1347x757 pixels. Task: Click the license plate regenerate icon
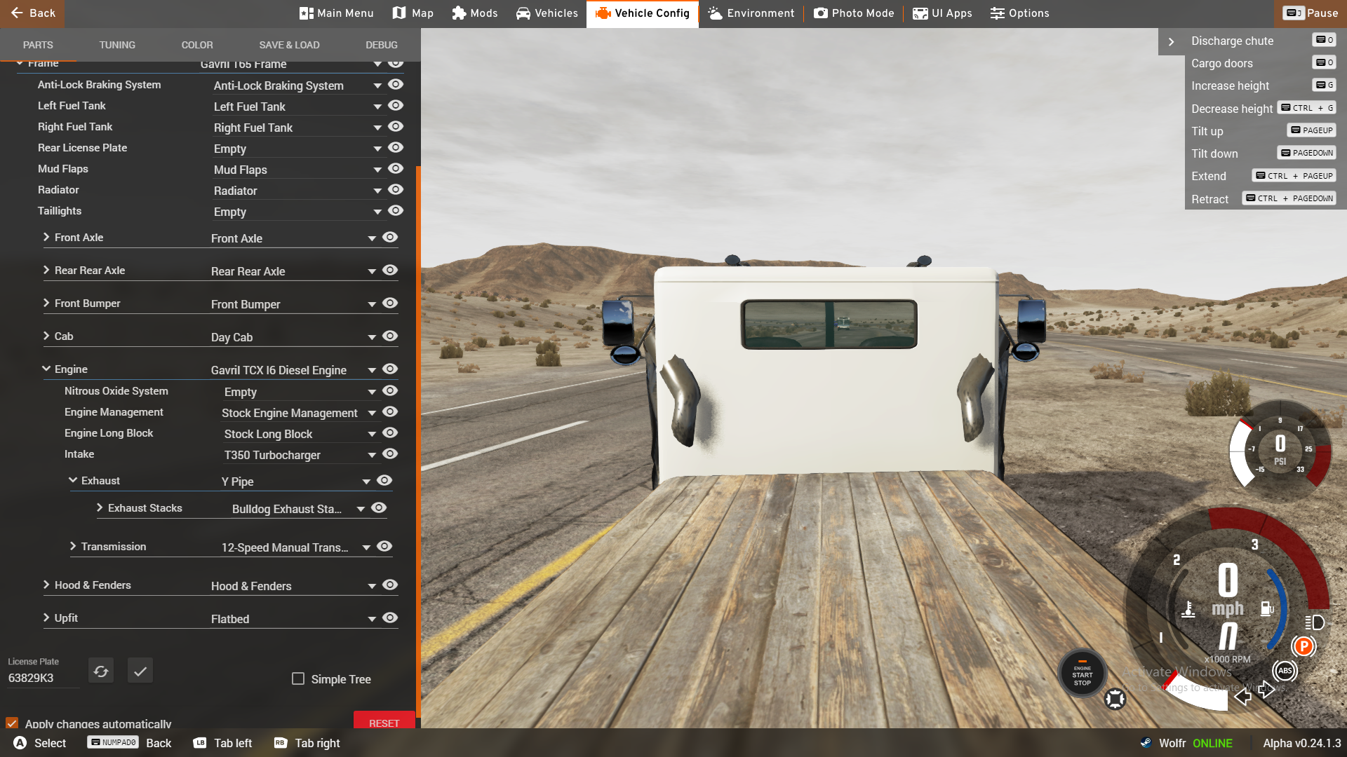101,671
